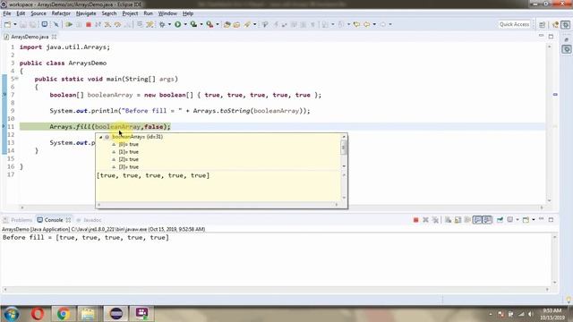Open the Coverage dropdown arrow
The width and height of the screenshot is (573, 322).
(x=201, y=24)
